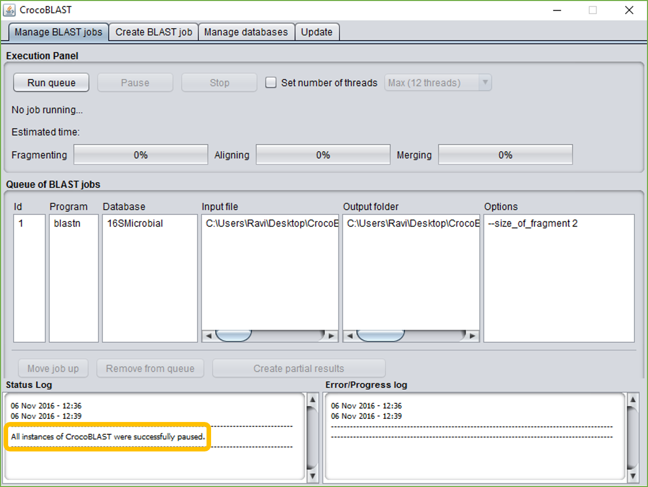Click the Output folder horizontal scrollbar thumb
The width and height of the screenshot is (648, 487).
coord(381,336)
